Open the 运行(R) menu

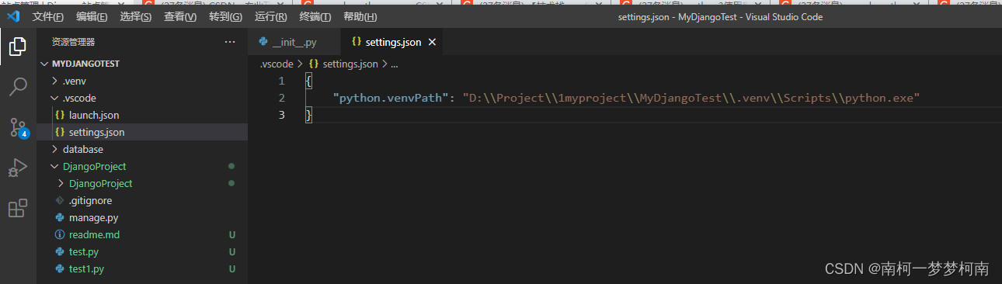[x=270, y=16]
